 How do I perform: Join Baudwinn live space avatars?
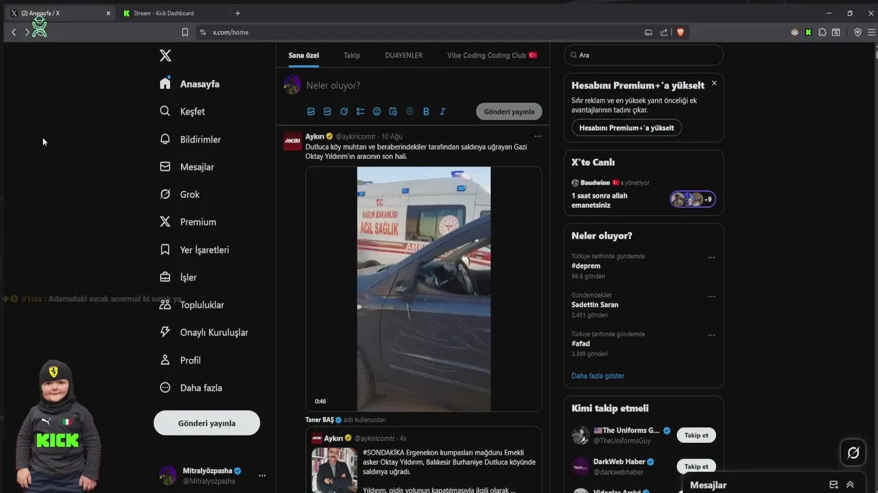coord(693,199)
